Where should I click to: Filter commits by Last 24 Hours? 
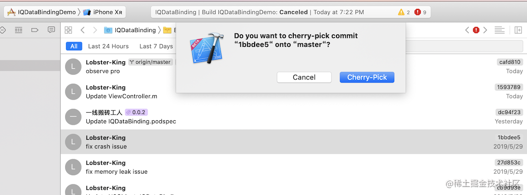coord(108,46)
